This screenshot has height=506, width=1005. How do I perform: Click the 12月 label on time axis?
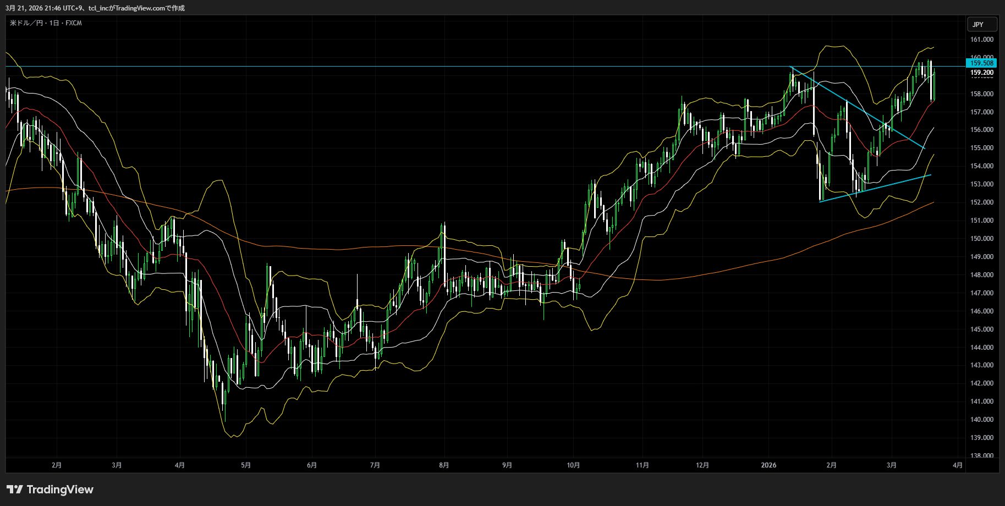tap(702, 465)
